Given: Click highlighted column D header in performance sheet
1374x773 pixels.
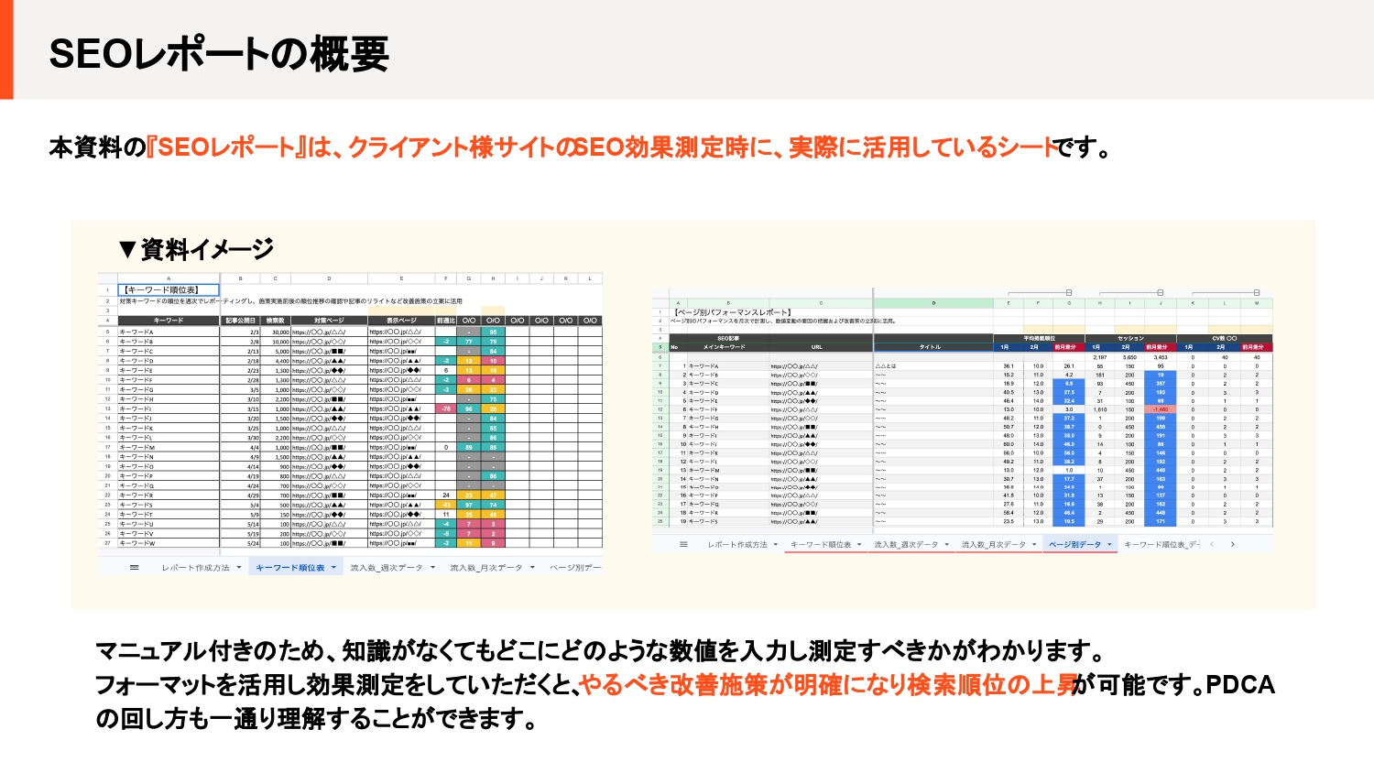Looking at the screenshot, I should point(933,303).
